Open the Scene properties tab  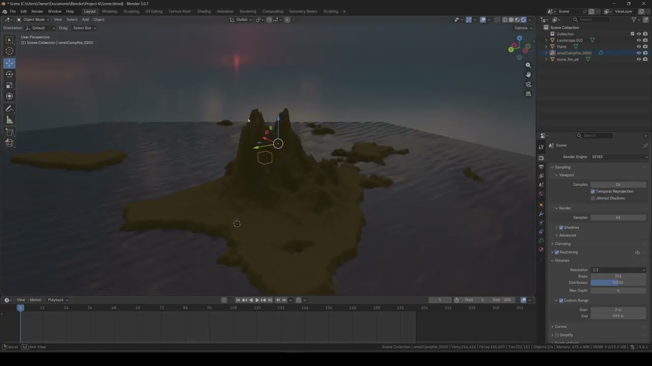pyautogui.click(x=541, y=185)
